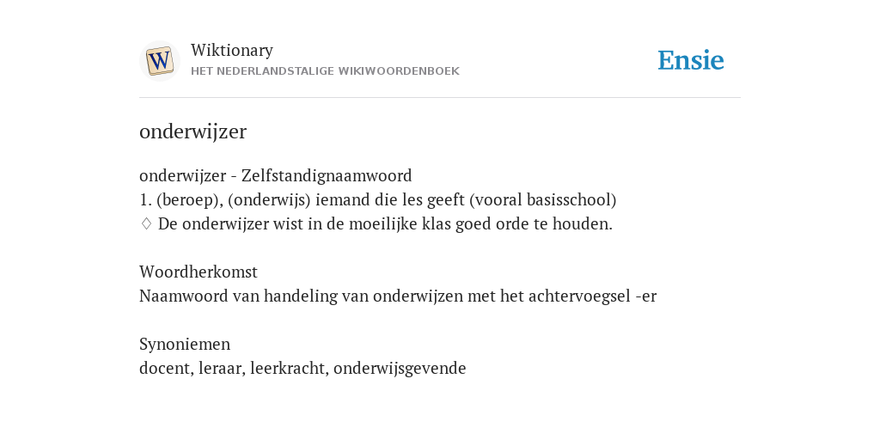Open the Ensie logo link
The image size is (880, 440).
pyautogui.click(x=691, y=61)
